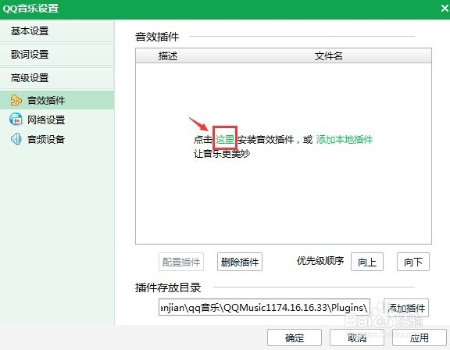Apply settings with 应用
Screen dimensions: 450x350
(x=420, y=337)
